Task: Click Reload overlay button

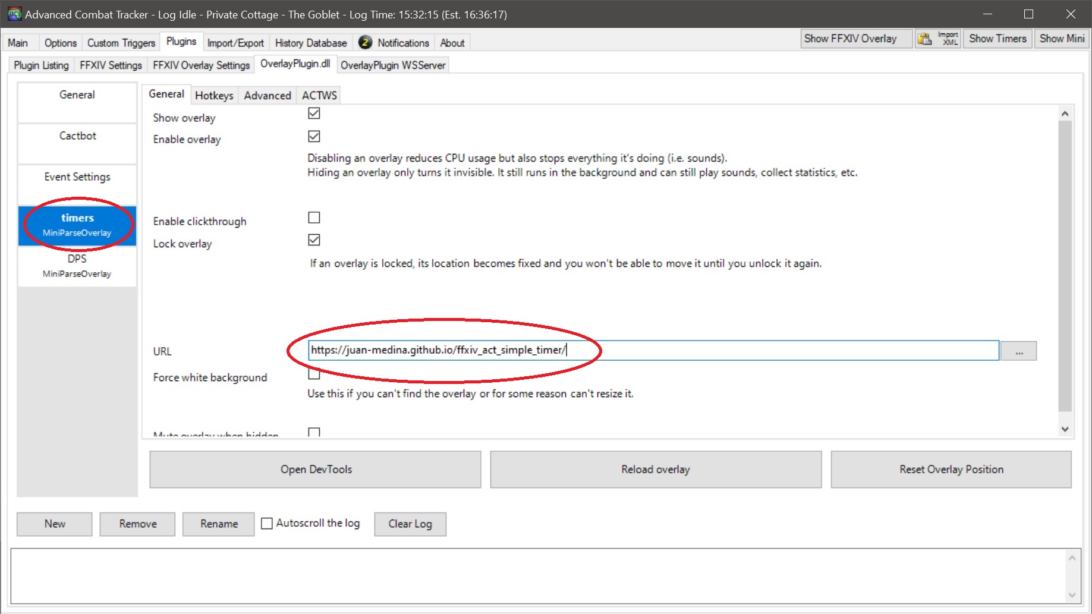Action: point(656,470)
